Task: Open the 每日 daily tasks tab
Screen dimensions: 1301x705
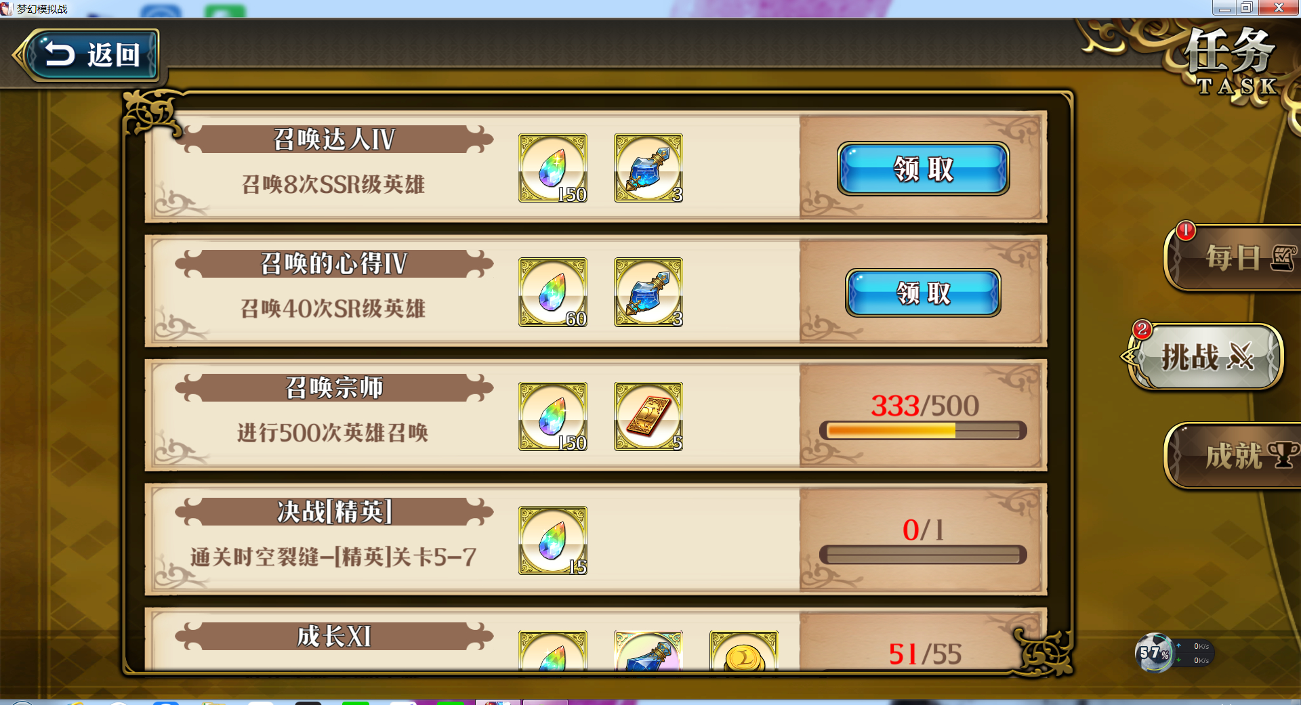Action: (x=1233, y=257)
